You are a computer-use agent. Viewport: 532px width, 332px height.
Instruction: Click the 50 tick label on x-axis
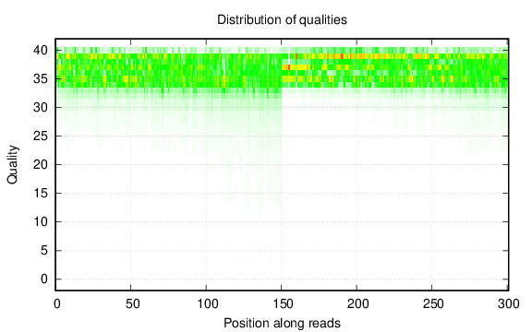132,304
